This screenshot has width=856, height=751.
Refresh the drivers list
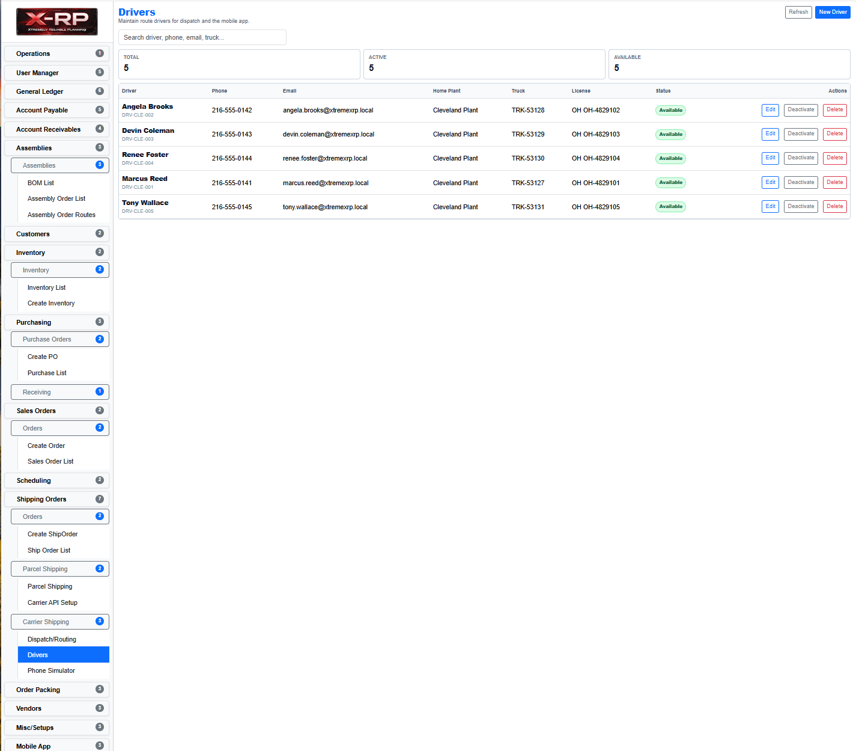[x=798, y=12]
